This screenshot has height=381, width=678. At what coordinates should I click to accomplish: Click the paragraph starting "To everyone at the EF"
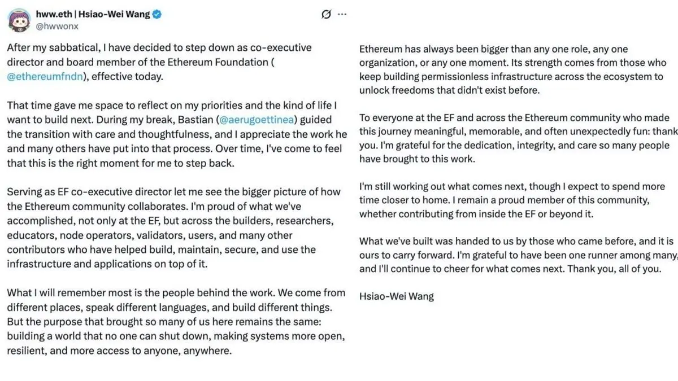(518, 138)
